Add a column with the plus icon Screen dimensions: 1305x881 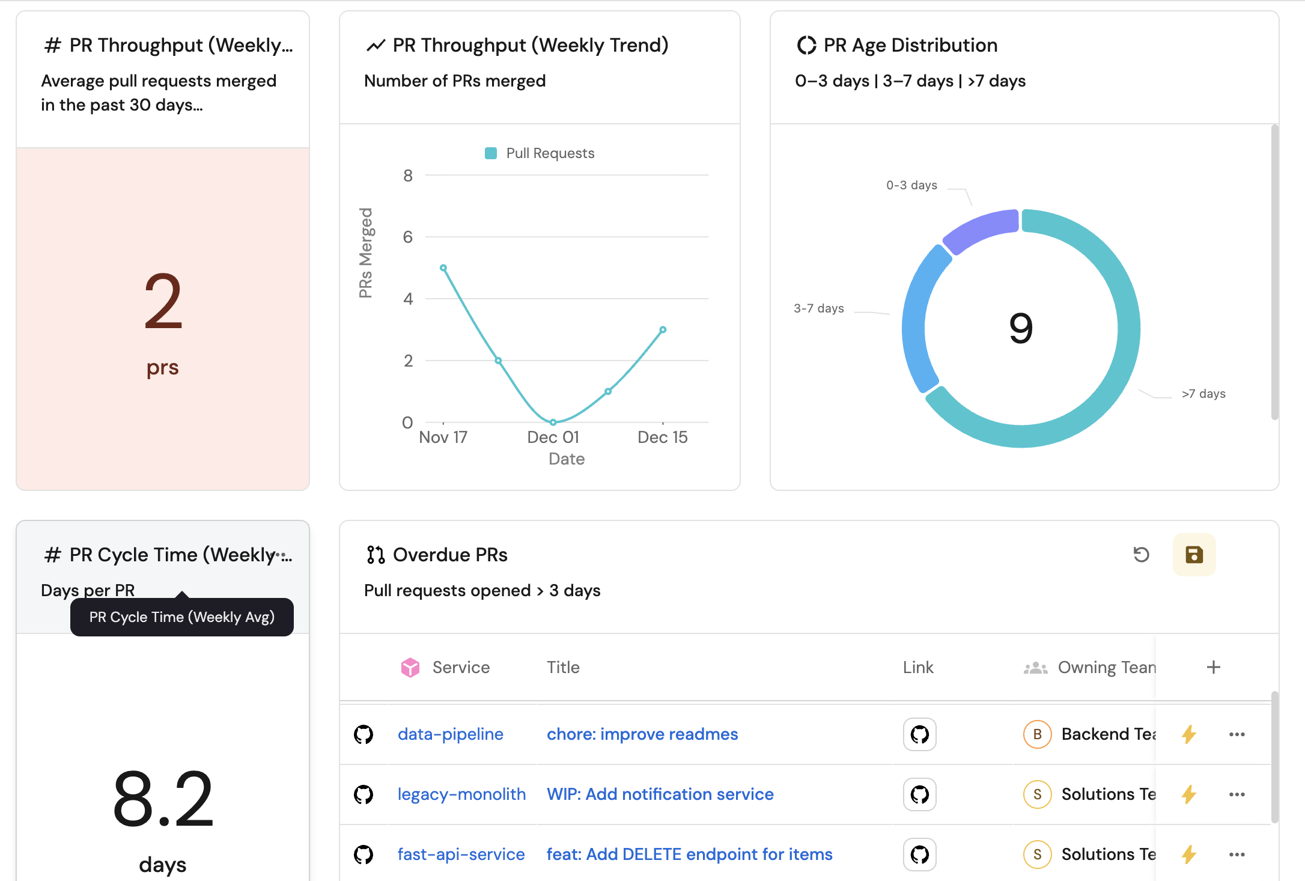click(x=1213, y=667)
